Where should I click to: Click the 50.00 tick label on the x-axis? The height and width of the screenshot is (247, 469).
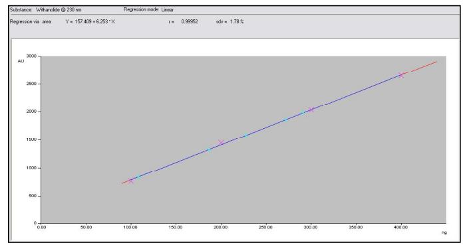[86, 227]
